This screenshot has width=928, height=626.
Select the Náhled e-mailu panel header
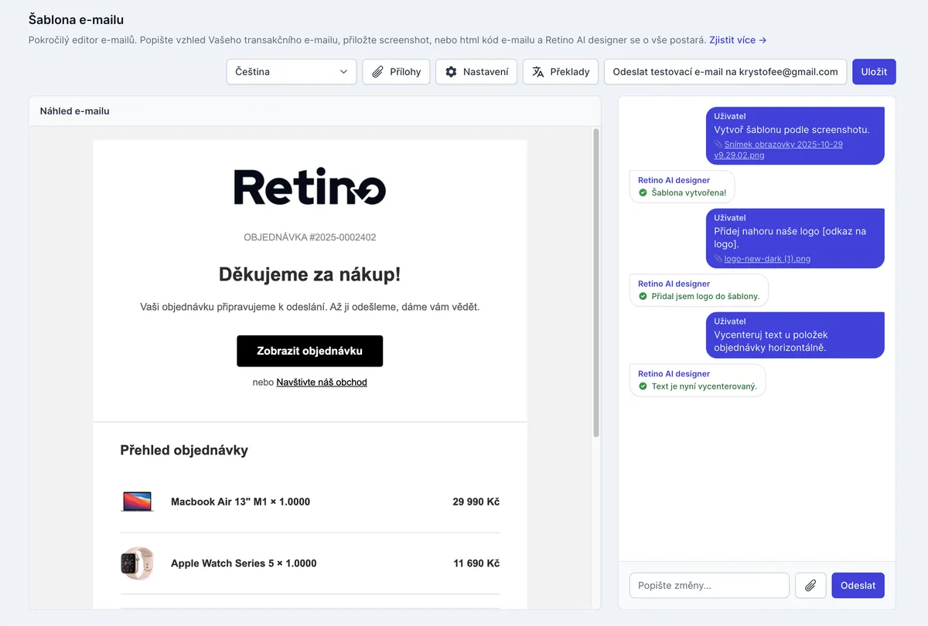(x=74, y=111)
